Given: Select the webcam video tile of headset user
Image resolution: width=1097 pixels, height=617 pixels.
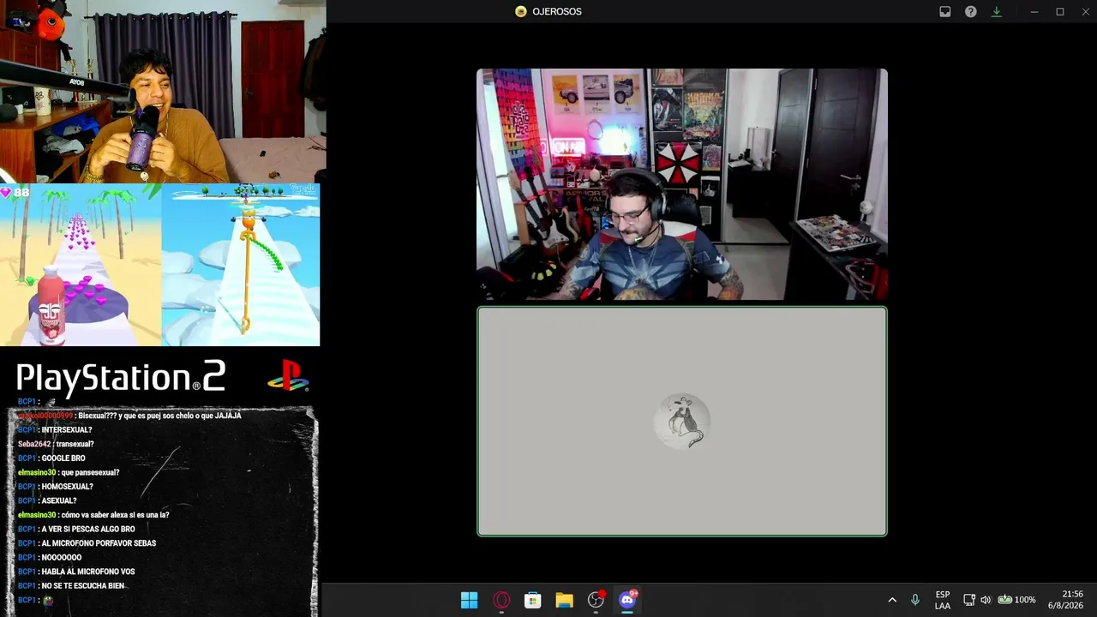Looking at the screenshot, I should click(x=682, y=184).
